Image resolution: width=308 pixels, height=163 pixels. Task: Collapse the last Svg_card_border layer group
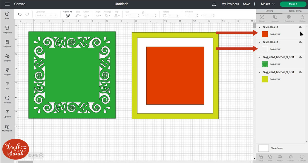[x=259, y=73]
